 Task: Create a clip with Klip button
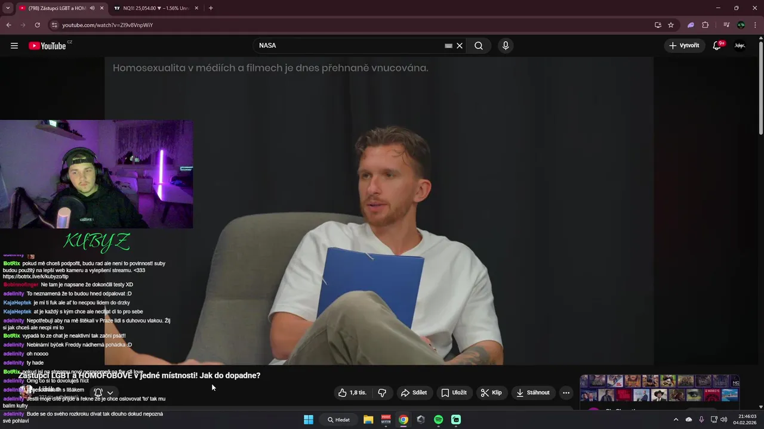[x=491, y=393]
